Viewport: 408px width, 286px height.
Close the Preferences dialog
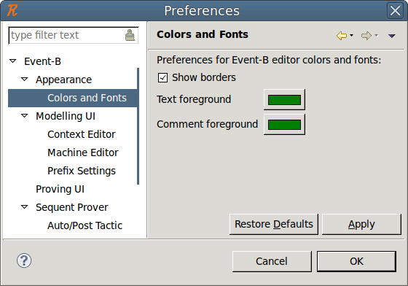(x=395, y=11)
